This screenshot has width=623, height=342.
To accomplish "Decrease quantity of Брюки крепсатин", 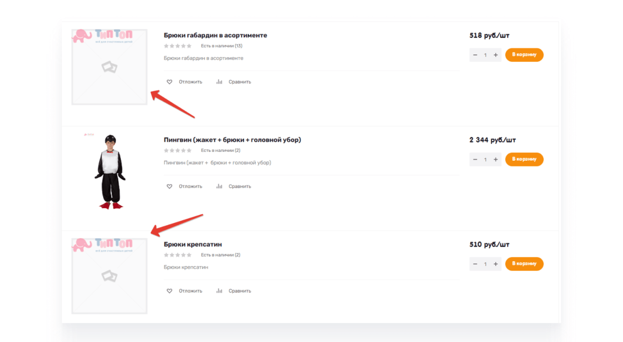I will (x=475, y=264).
